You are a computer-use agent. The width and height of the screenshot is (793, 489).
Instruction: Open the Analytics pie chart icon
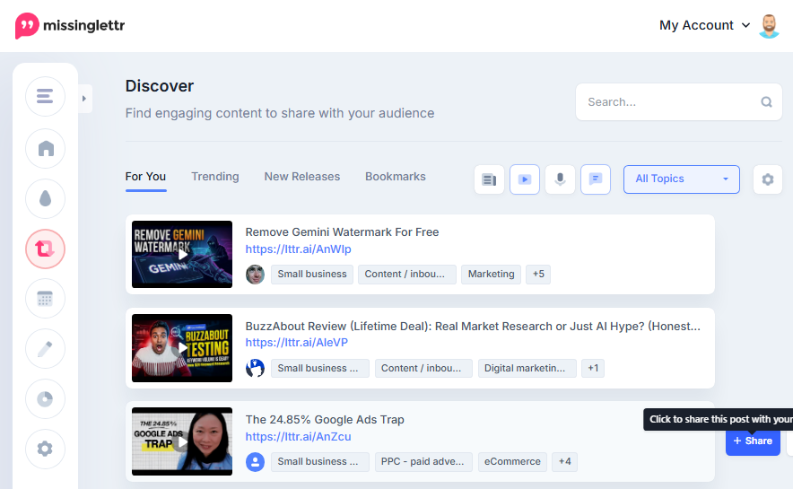(x=45, y=399)
